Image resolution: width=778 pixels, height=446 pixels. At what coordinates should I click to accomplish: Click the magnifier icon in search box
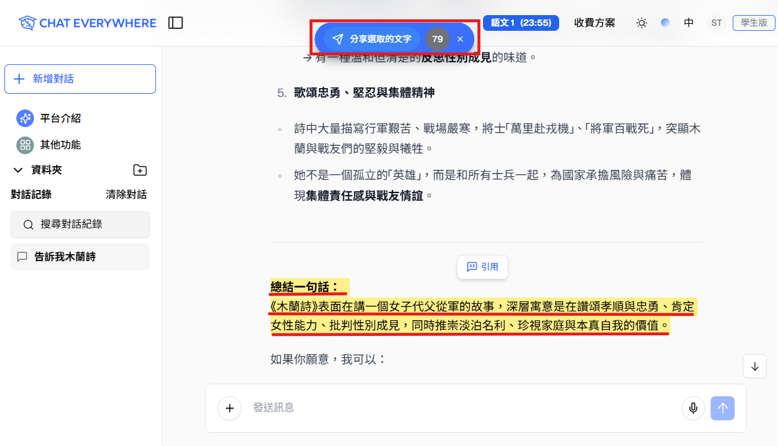point(28,225)
